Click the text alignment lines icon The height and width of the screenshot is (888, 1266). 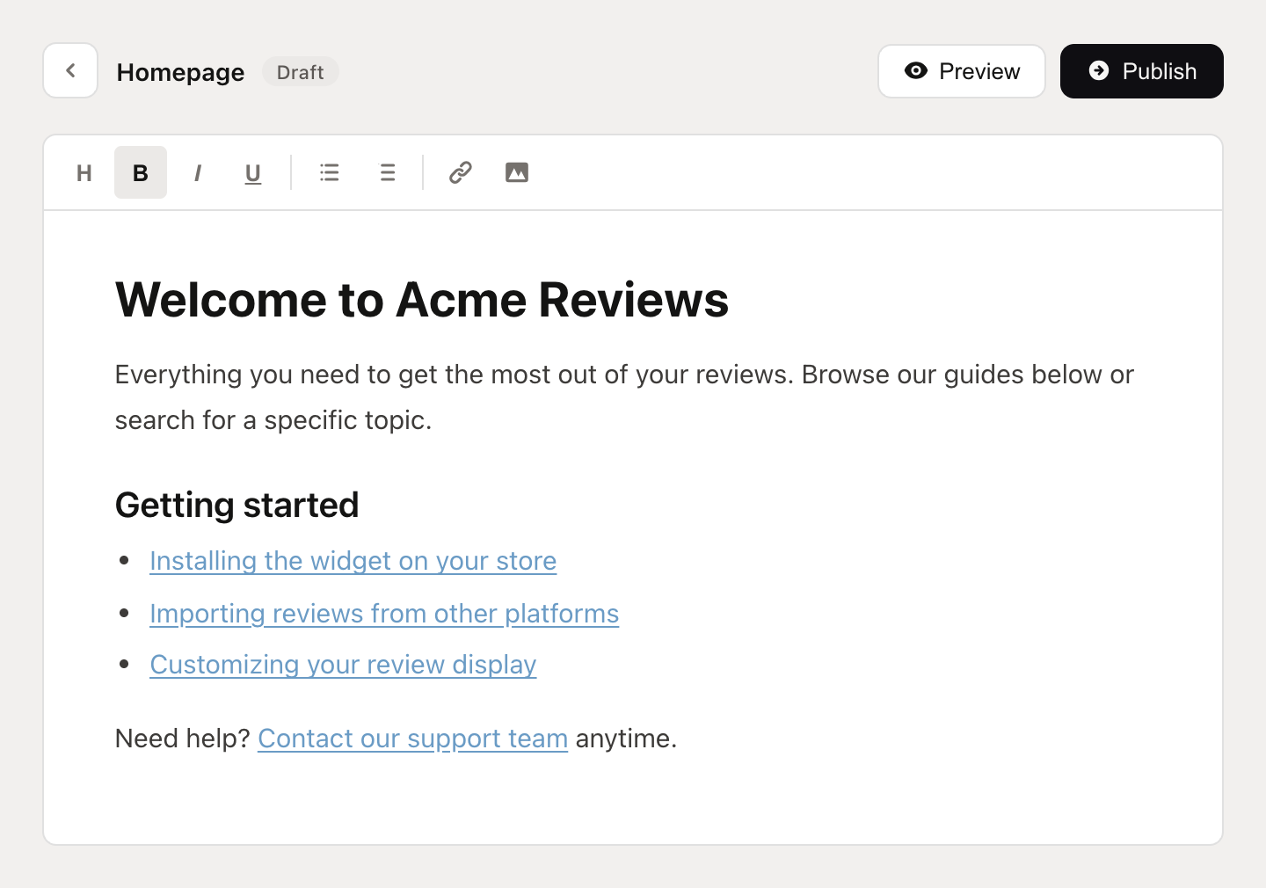388,172
